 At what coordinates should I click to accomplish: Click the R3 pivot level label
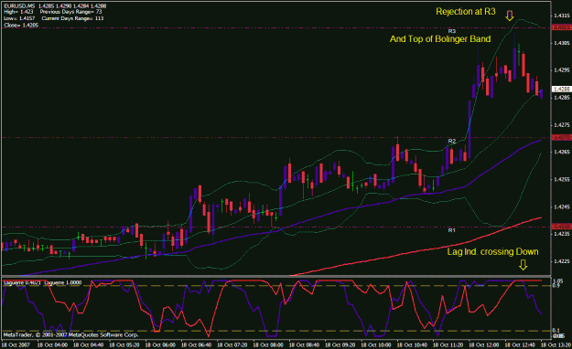pyautogui.click(x=451, y=31)
